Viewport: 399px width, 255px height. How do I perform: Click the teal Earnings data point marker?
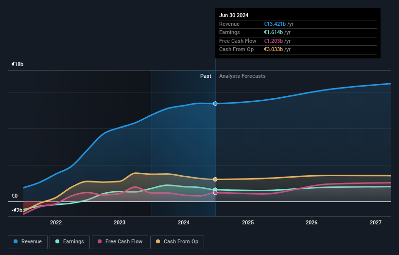pyautogui.click(x=215, y=189)
